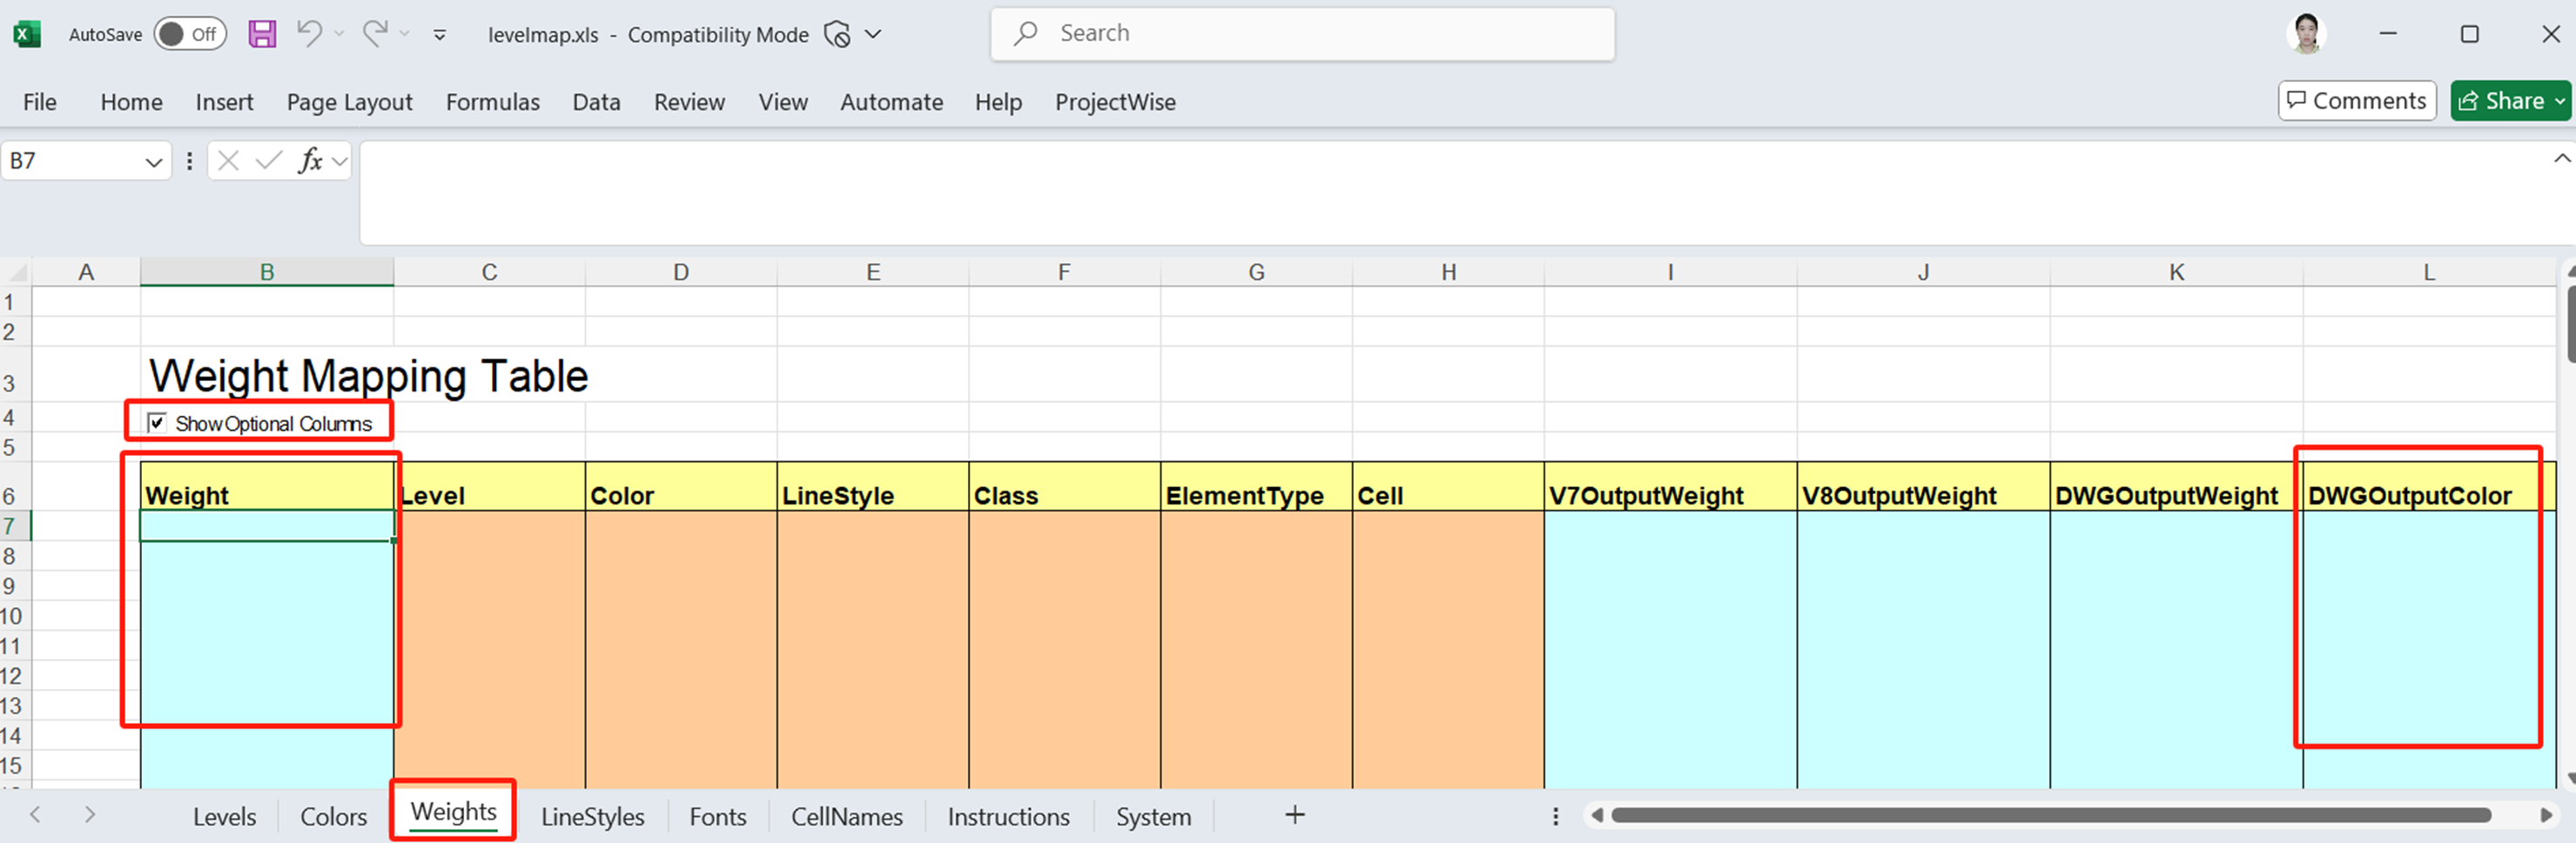Click the Cancel entry X icon
Image resolution: width=2576 pixels, height=843 pixels.
click(x=228, y=161)
